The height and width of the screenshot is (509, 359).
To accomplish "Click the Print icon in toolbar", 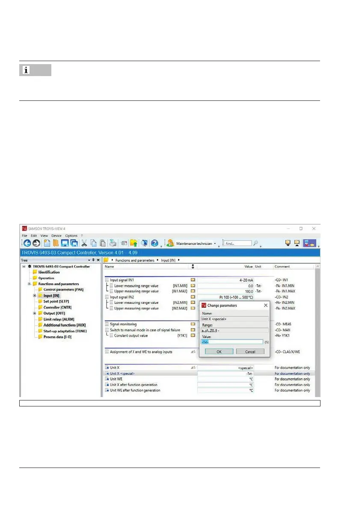I will pyautogui.click(x=113, y=243).
